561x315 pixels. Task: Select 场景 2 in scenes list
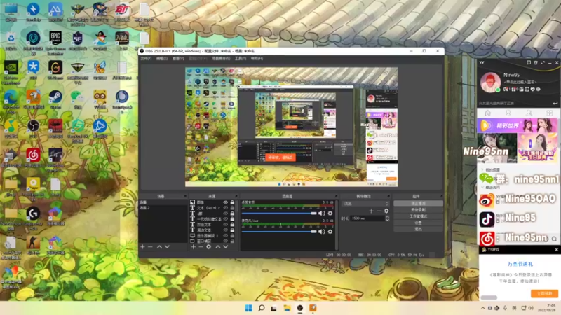163,208
